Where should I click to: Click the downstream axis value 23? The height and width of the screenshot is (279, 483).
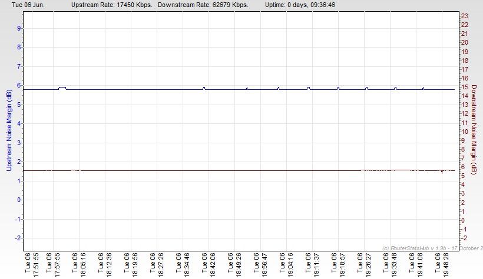(465, 16)
